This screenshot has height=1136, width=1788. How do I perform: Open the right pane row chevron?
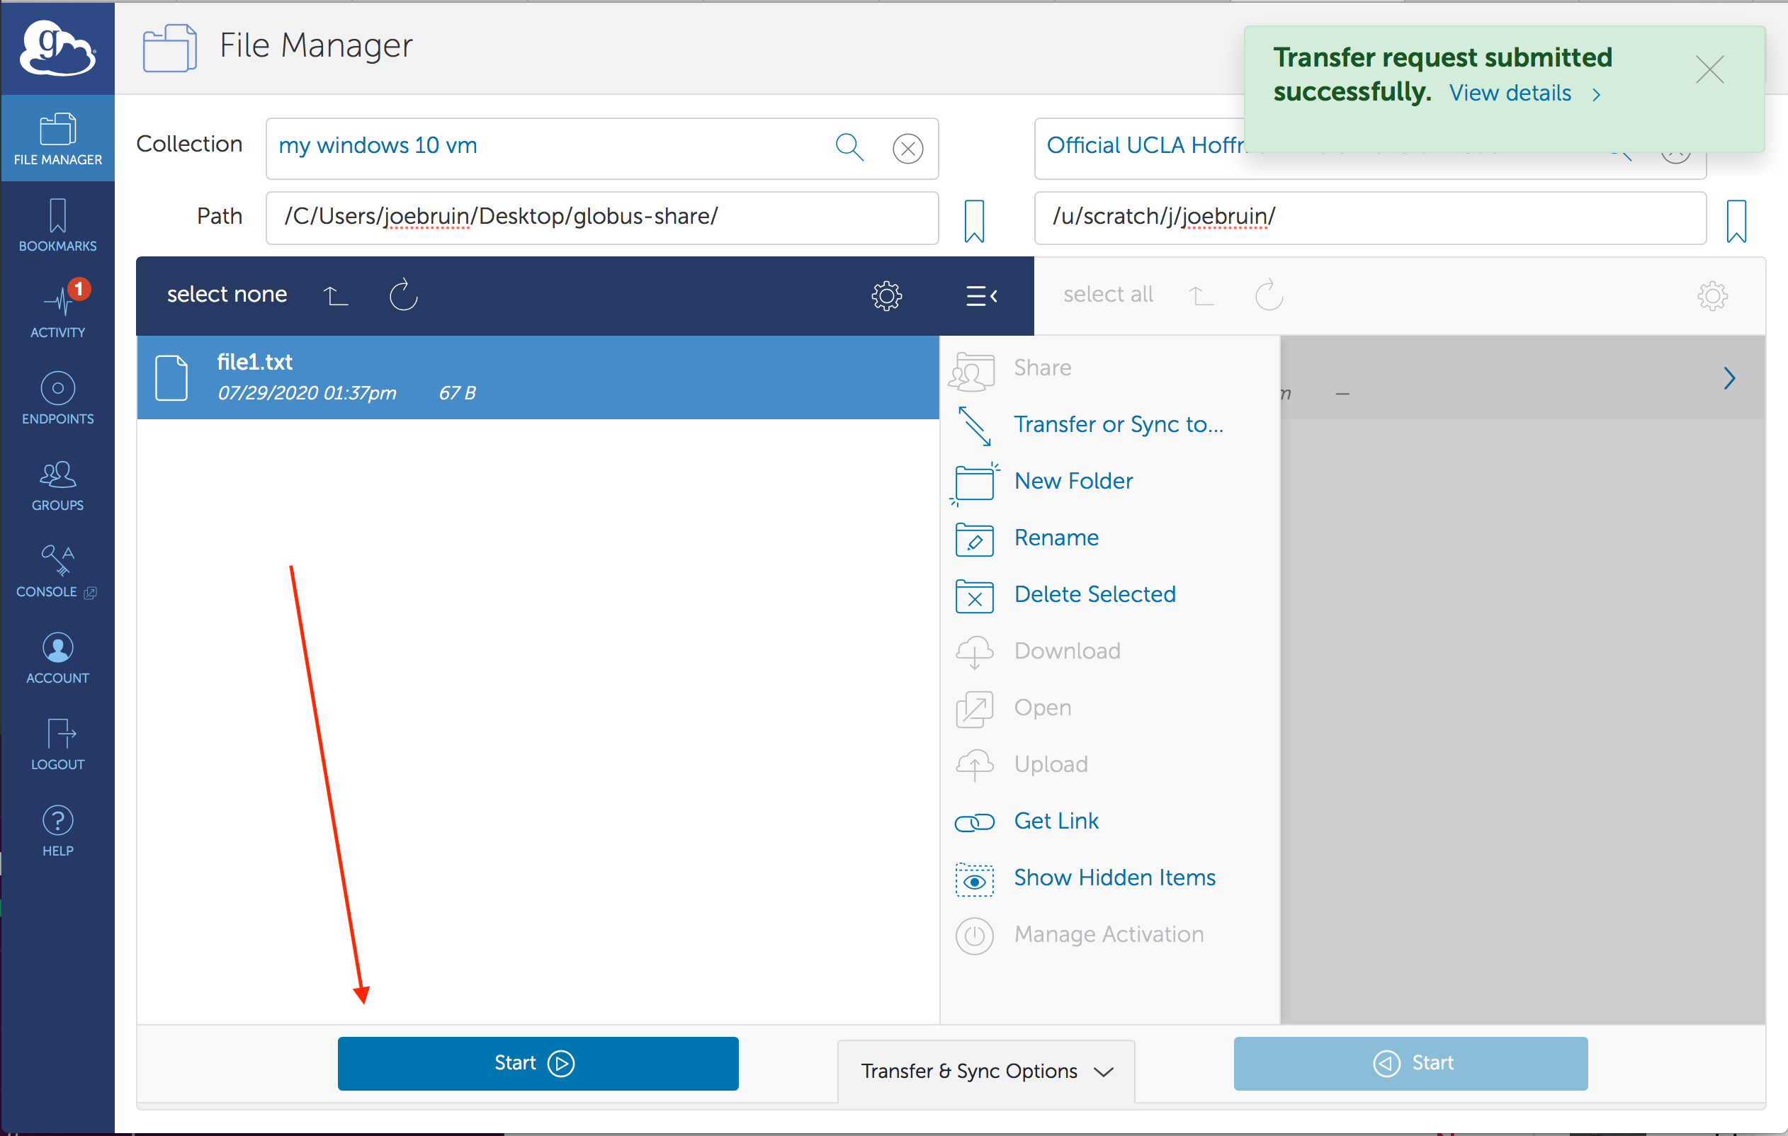coord(1728,378)
